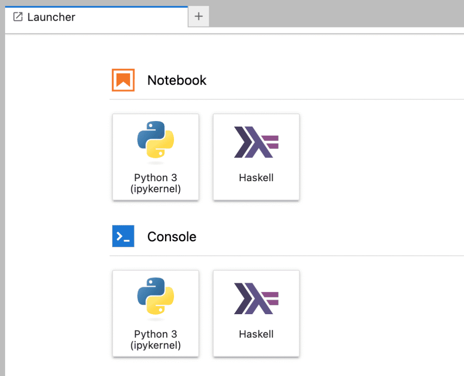Click the plus button for new tab
The height and width of the screenshot is (376, 464).
pyautogui.click(x=198, y=16)
